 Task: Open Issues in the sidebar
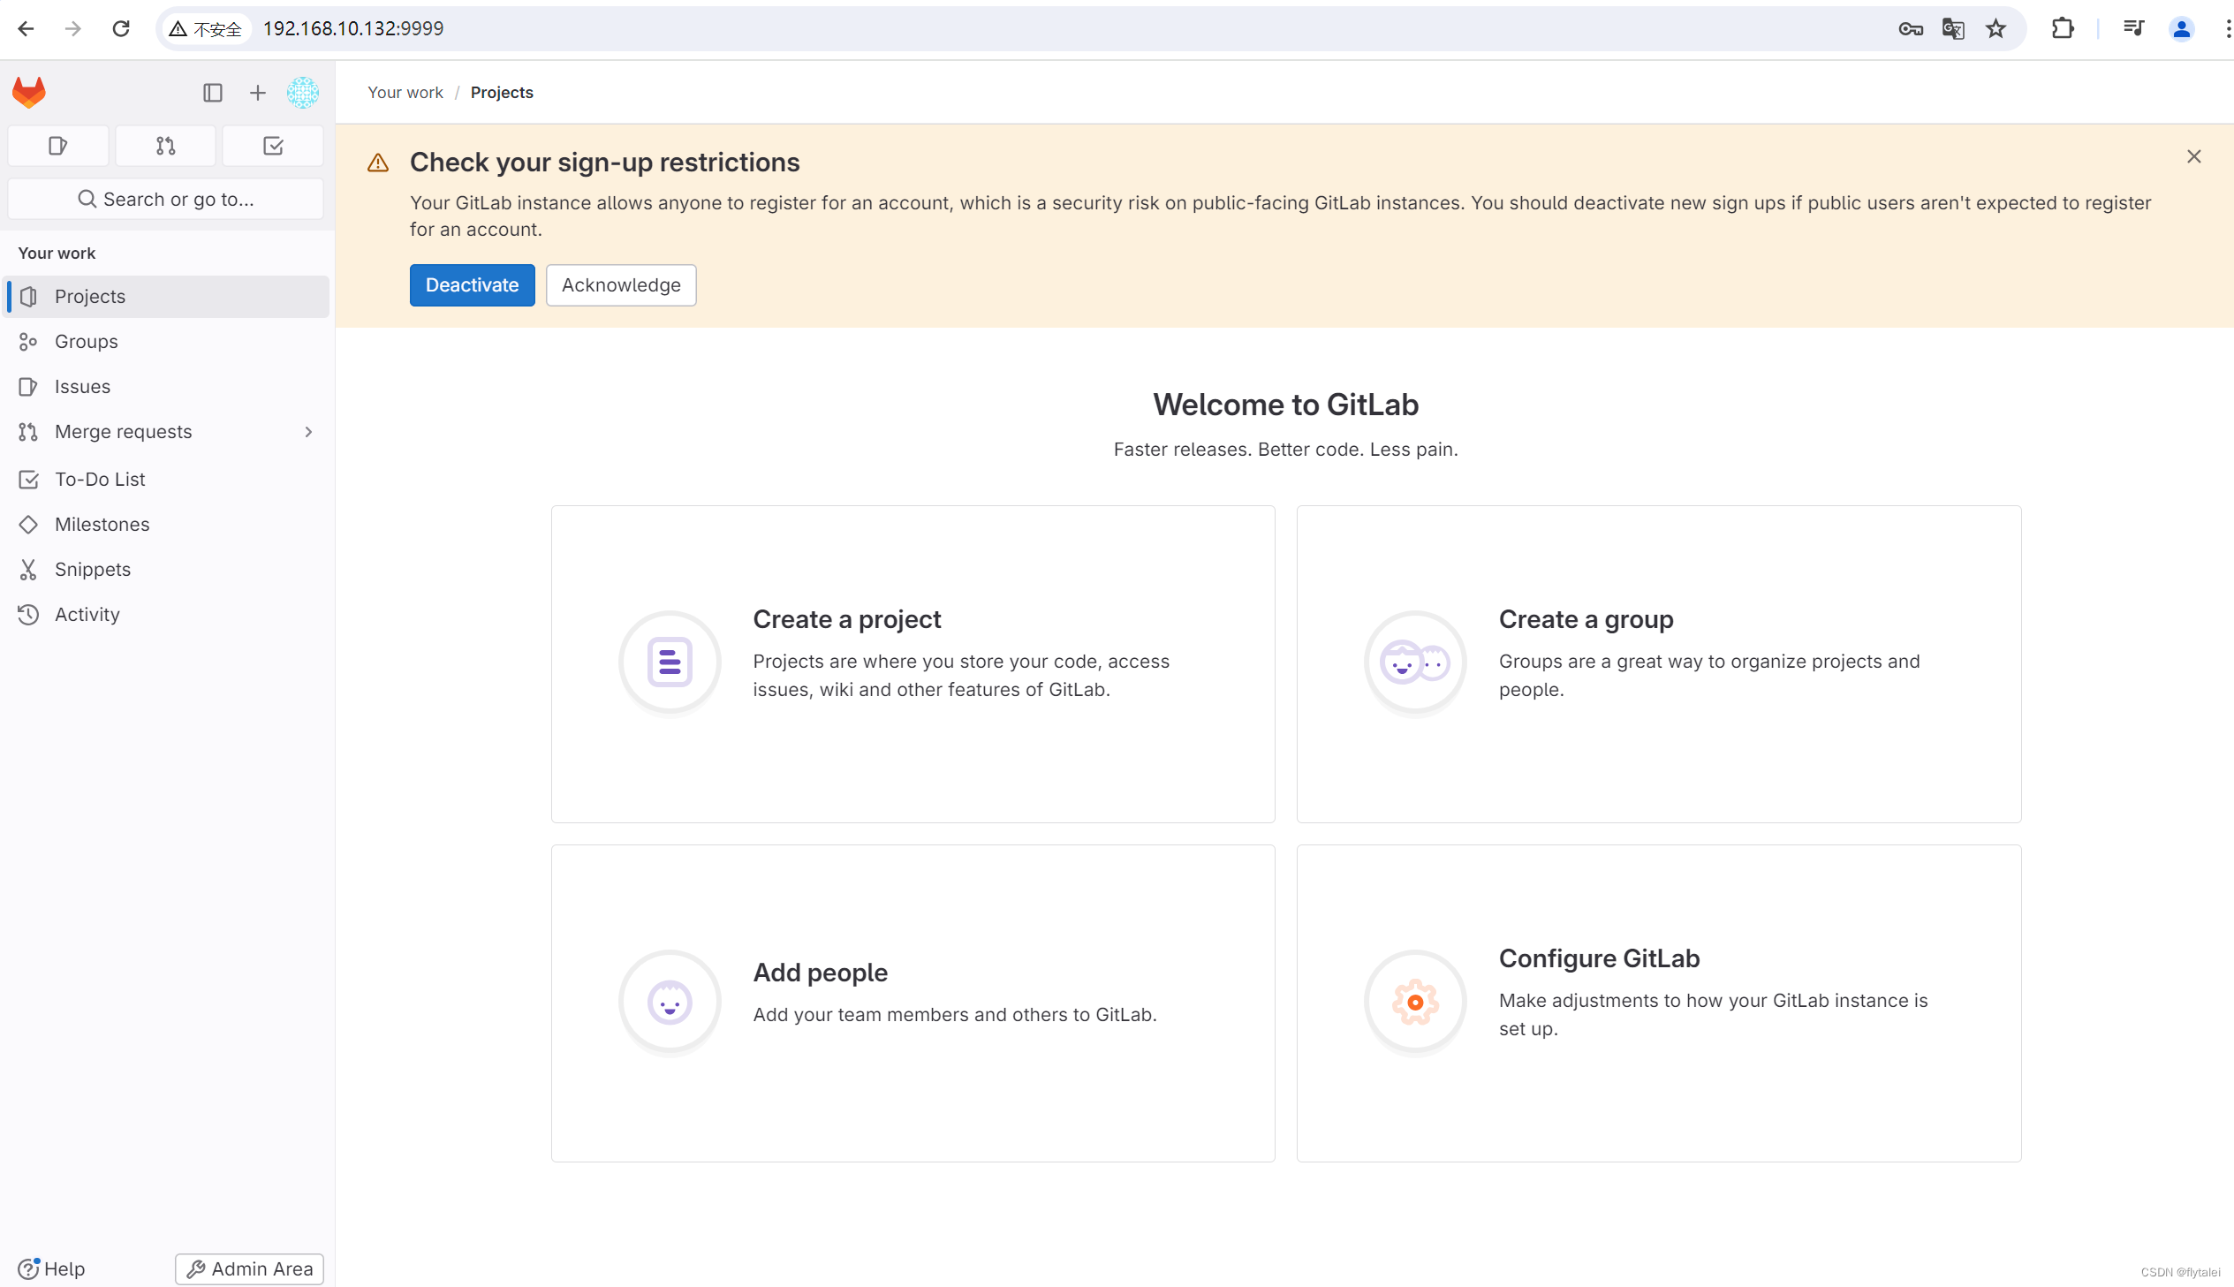pyautogui.click(x=168, y=386)
